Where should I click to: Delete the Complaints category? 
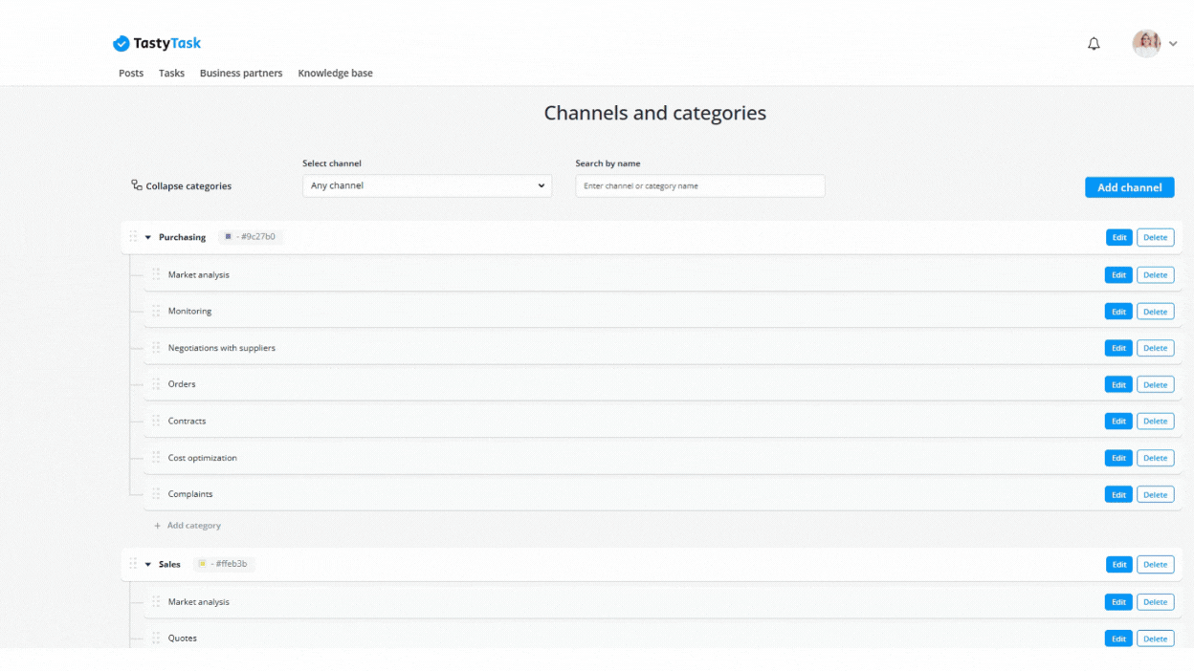tap(1155, 495)
